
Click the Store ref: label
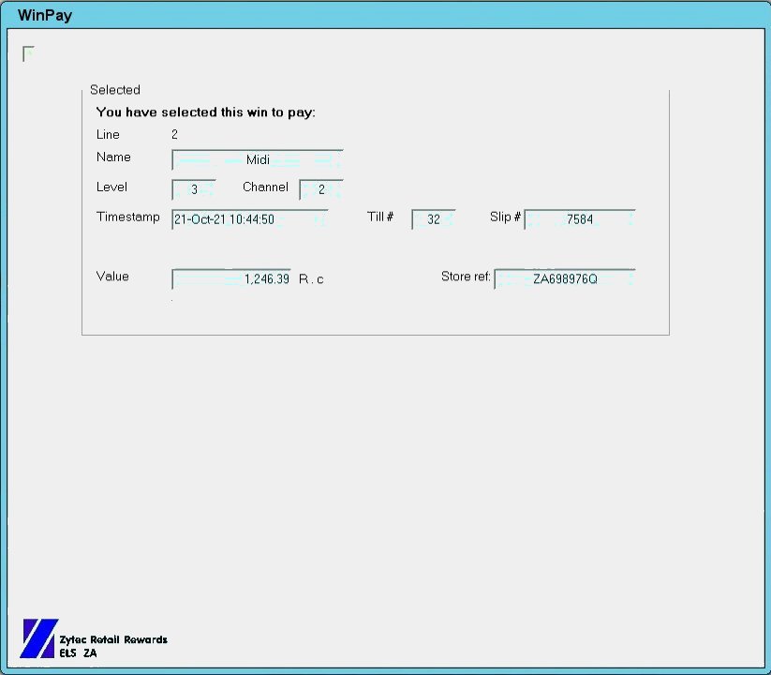click(x=466, y=277)
